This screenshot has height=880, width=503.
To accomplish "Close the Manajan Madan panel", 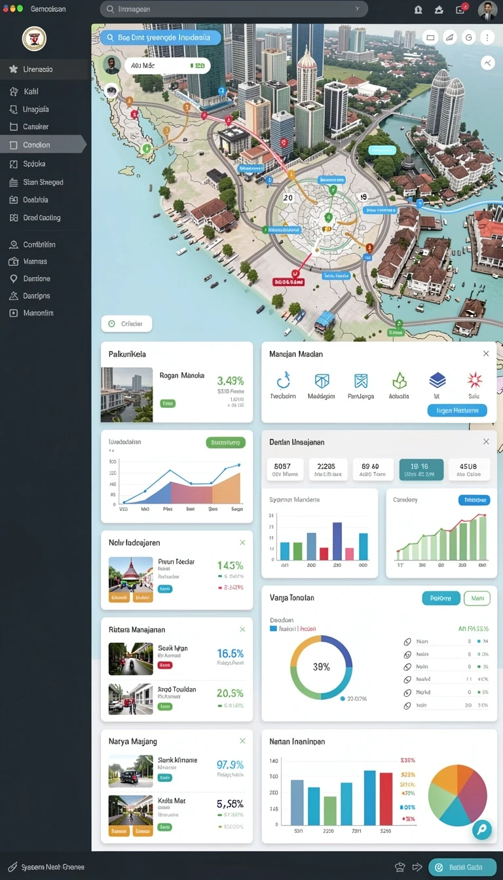I will coord(486,354).
